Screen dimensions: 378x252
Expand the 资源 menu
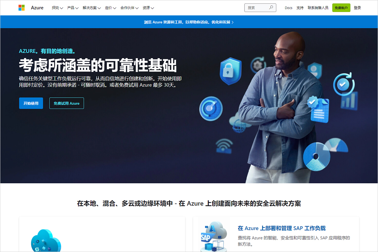click(148, 8)
